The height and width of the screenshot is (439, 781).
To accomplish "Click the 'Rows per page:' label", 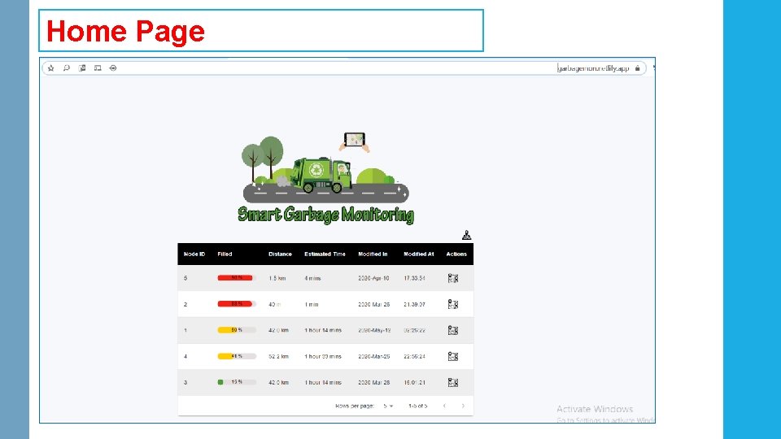I will (x=355, y=406).
